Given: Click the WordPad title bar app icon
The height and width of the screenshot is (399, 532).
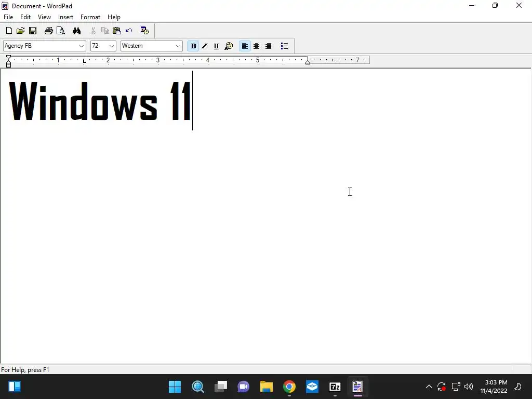Looking at the screenshot, I should coord(5,6).
